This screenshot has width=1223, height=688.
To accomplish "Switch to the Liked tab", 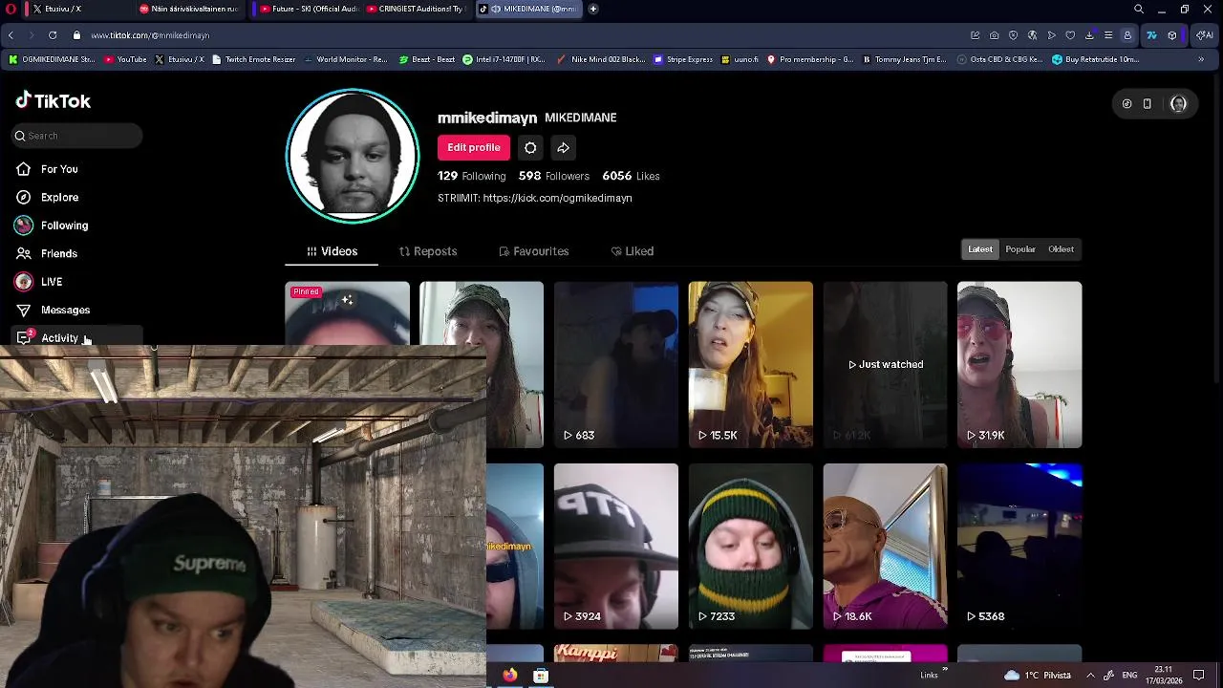I will [632, 251].
